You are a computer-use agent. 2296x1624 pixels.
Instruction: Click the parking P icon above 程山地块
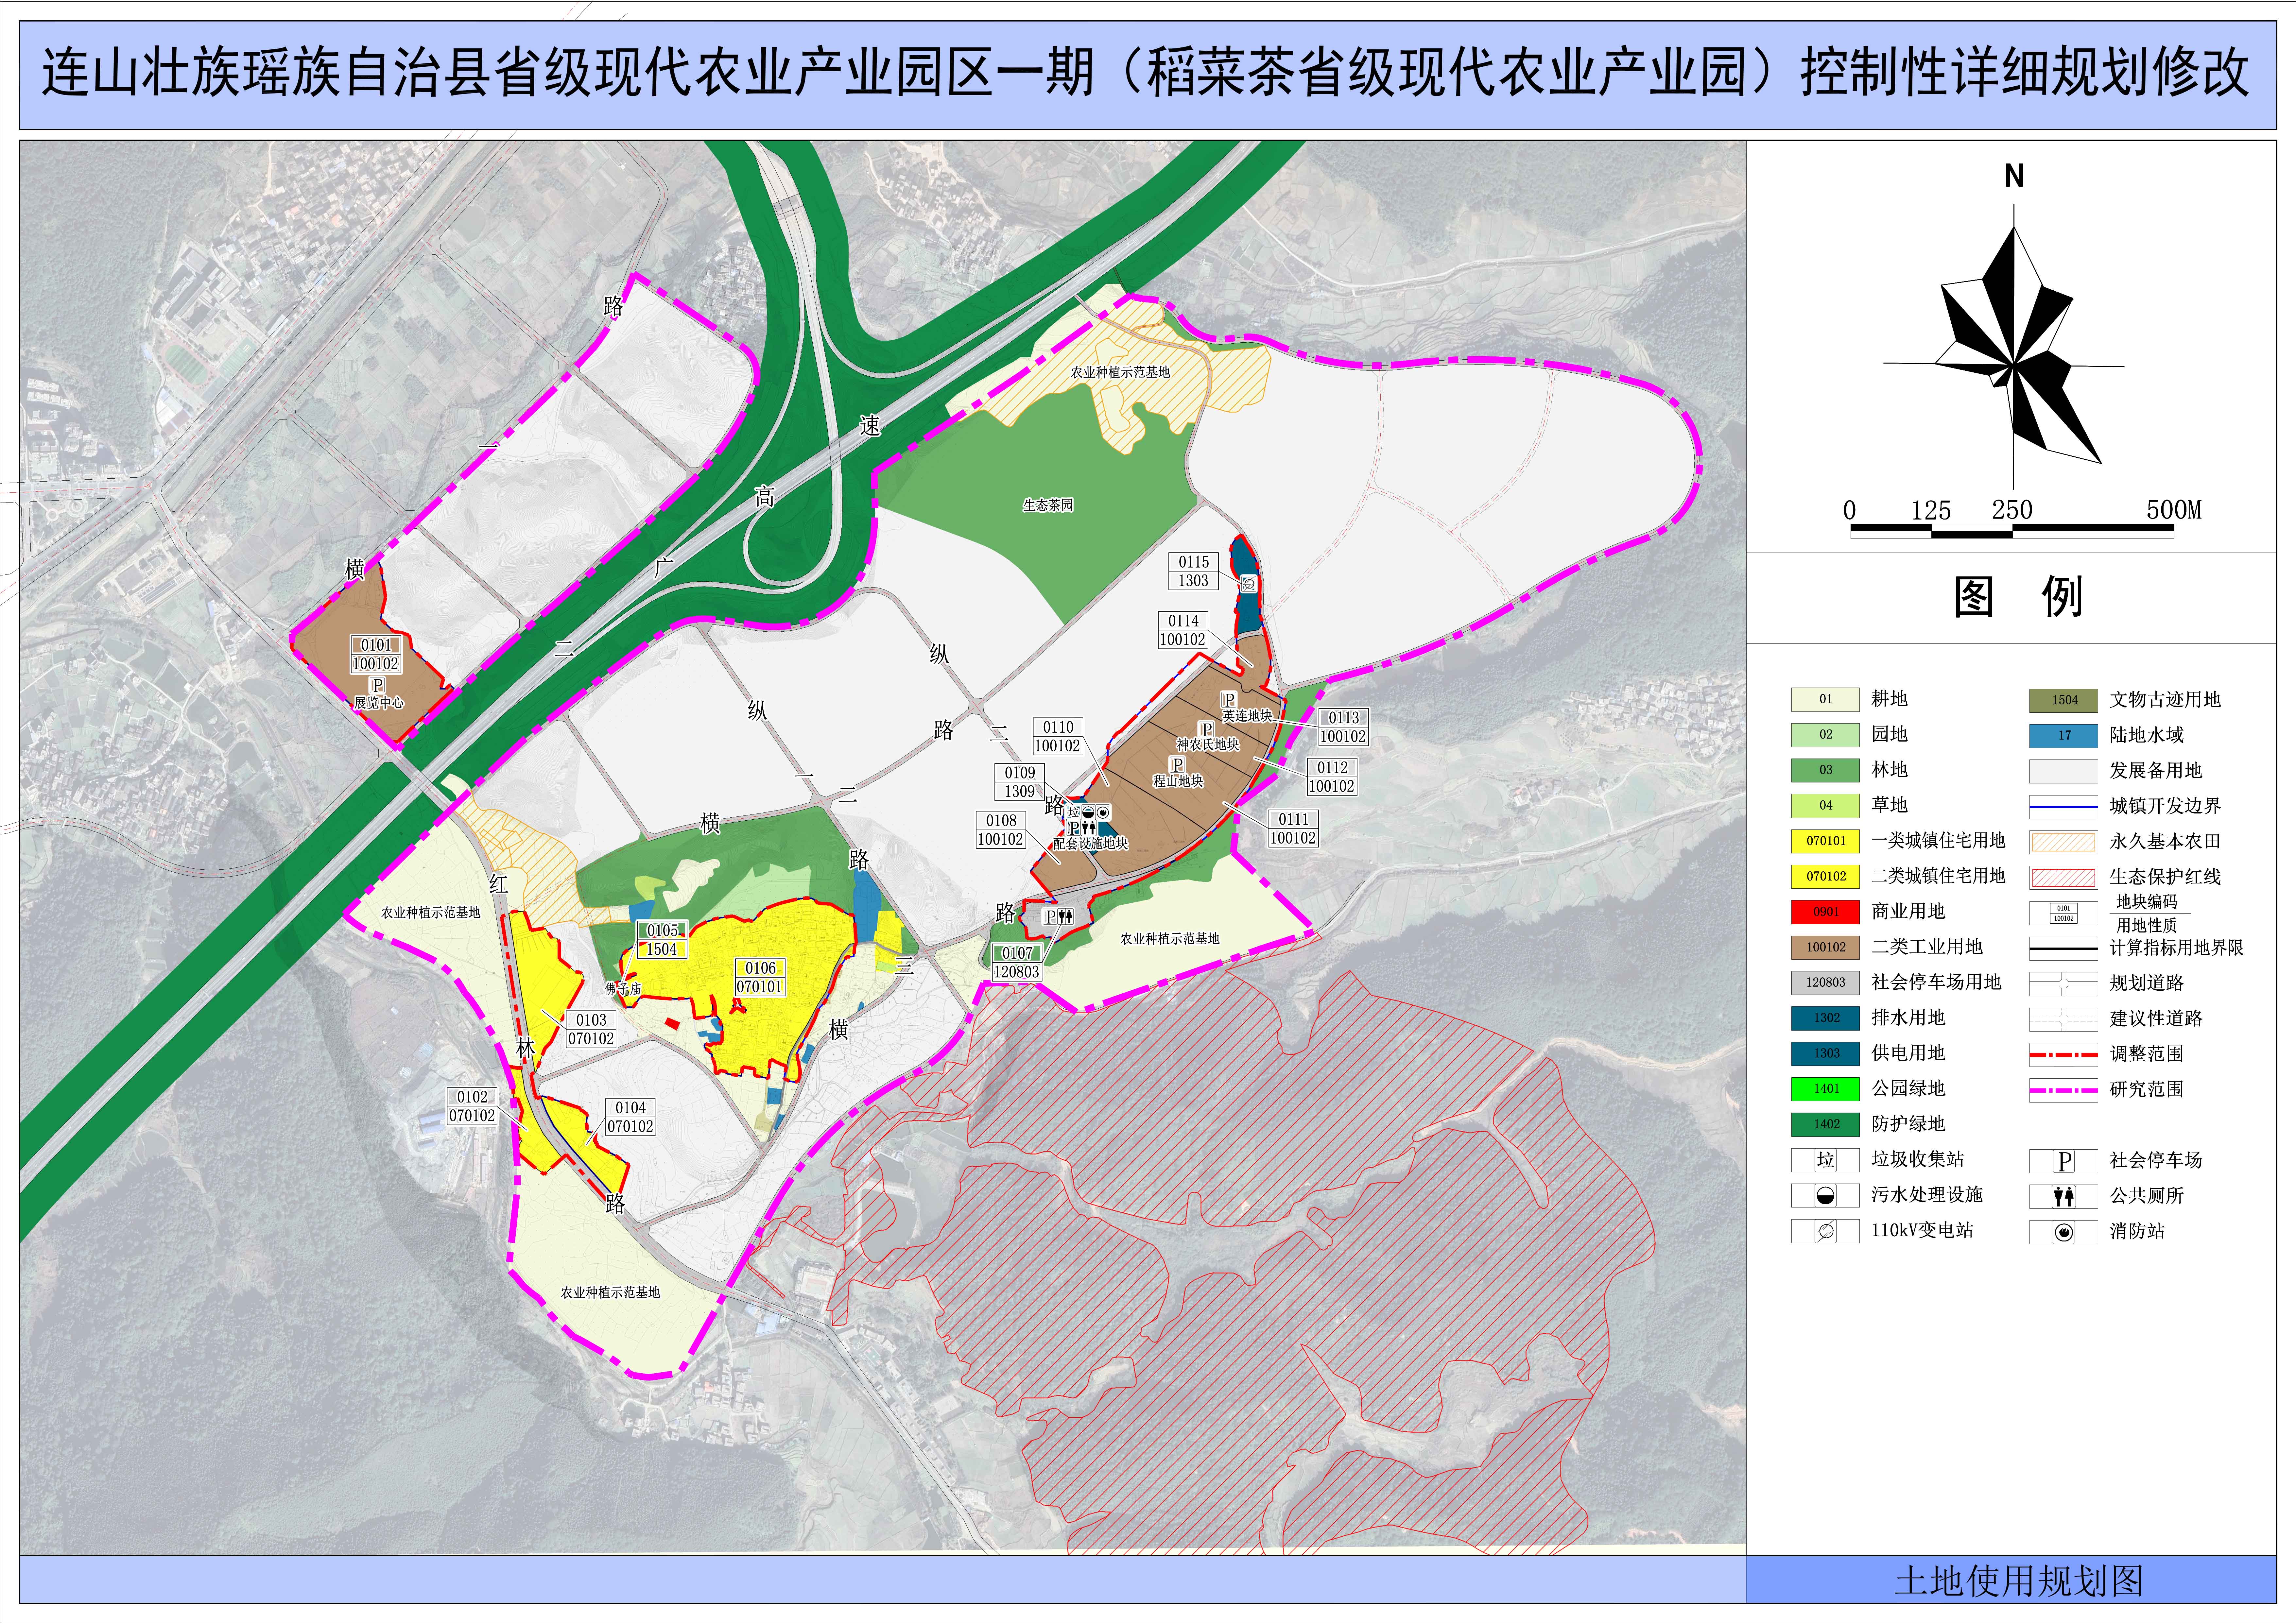point(1178,766)
